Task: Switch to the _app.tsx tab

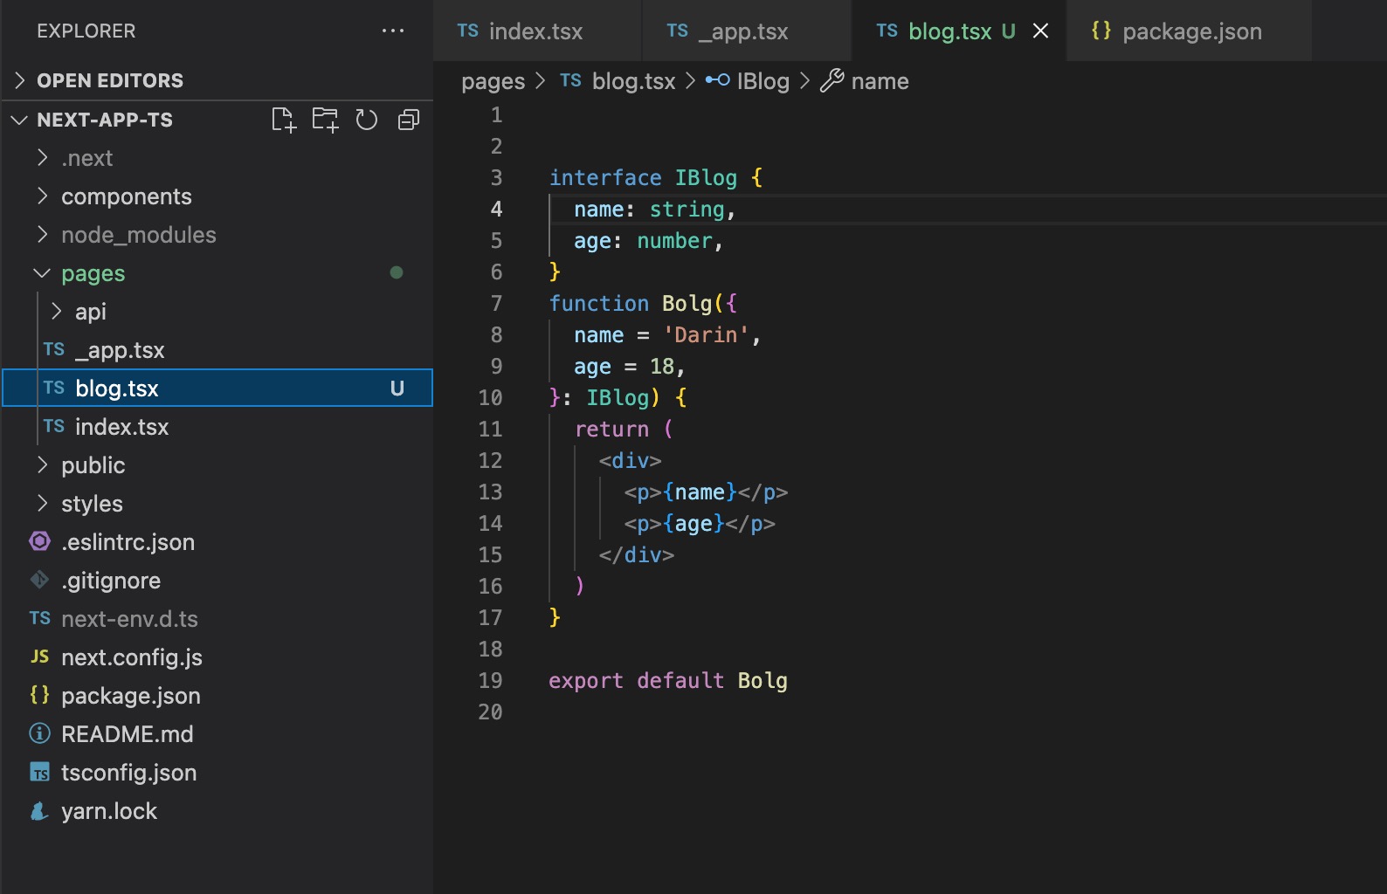Action: click(x=747, y=31)
